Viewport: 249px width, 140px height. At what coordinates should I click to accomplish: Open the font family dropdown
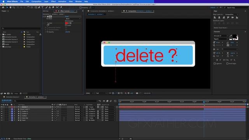pyautogui.click(x=221, y=36)
